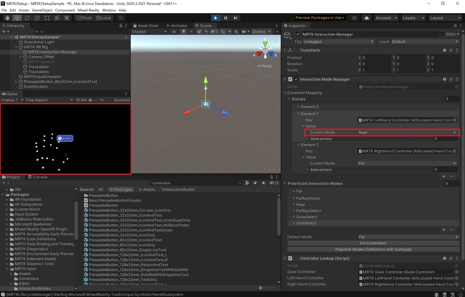The height and width of the screenshot is (297, 465).
Task: Open the Layout dropdown
Action: (444, 18)
